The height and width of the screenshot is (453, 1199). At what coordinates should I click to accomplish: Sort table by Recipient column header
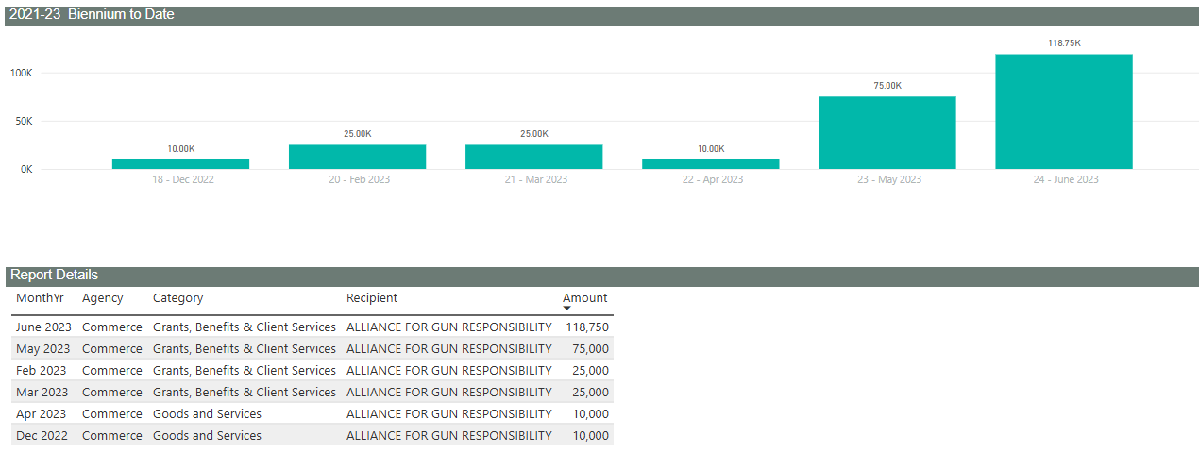click(372, 298)
